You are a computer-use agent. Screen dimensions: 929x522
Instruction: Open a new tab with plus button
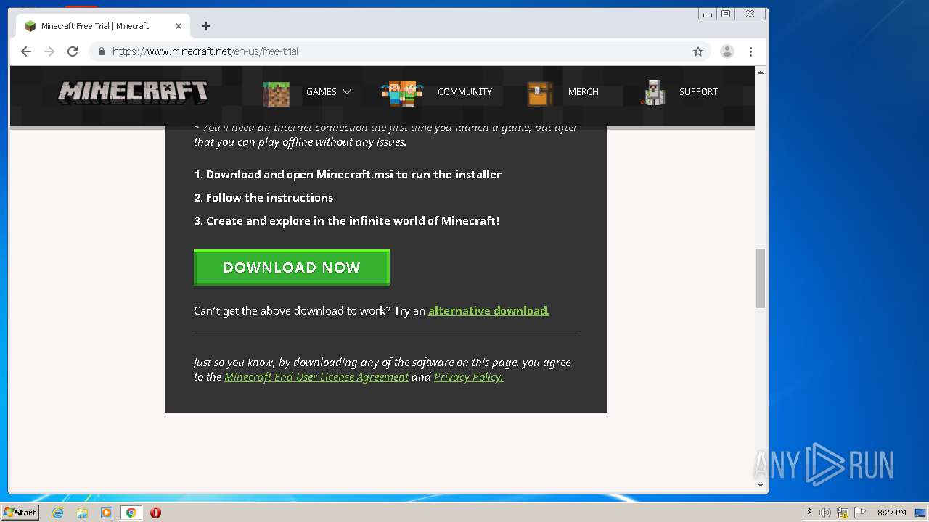pos(206,26)
